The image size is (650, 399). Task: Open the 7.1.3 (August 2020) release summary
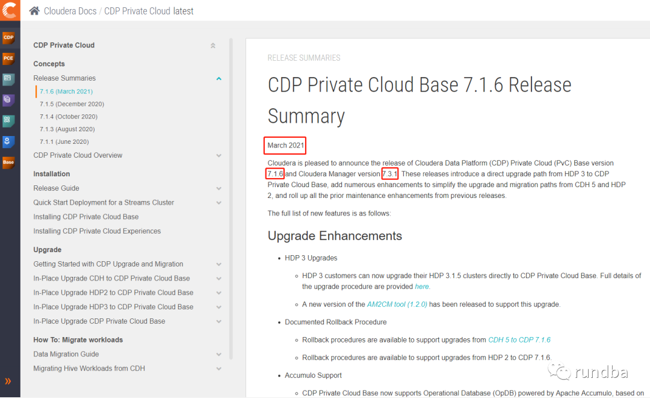click(x=67, y=129)
